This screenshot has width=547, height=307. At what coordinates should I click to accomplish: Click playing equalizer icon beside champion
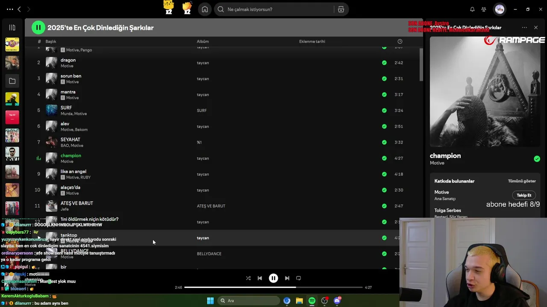tap(38, 158)
